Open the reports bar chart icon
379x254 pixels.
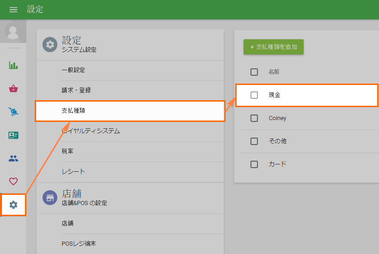pos(13,65)
